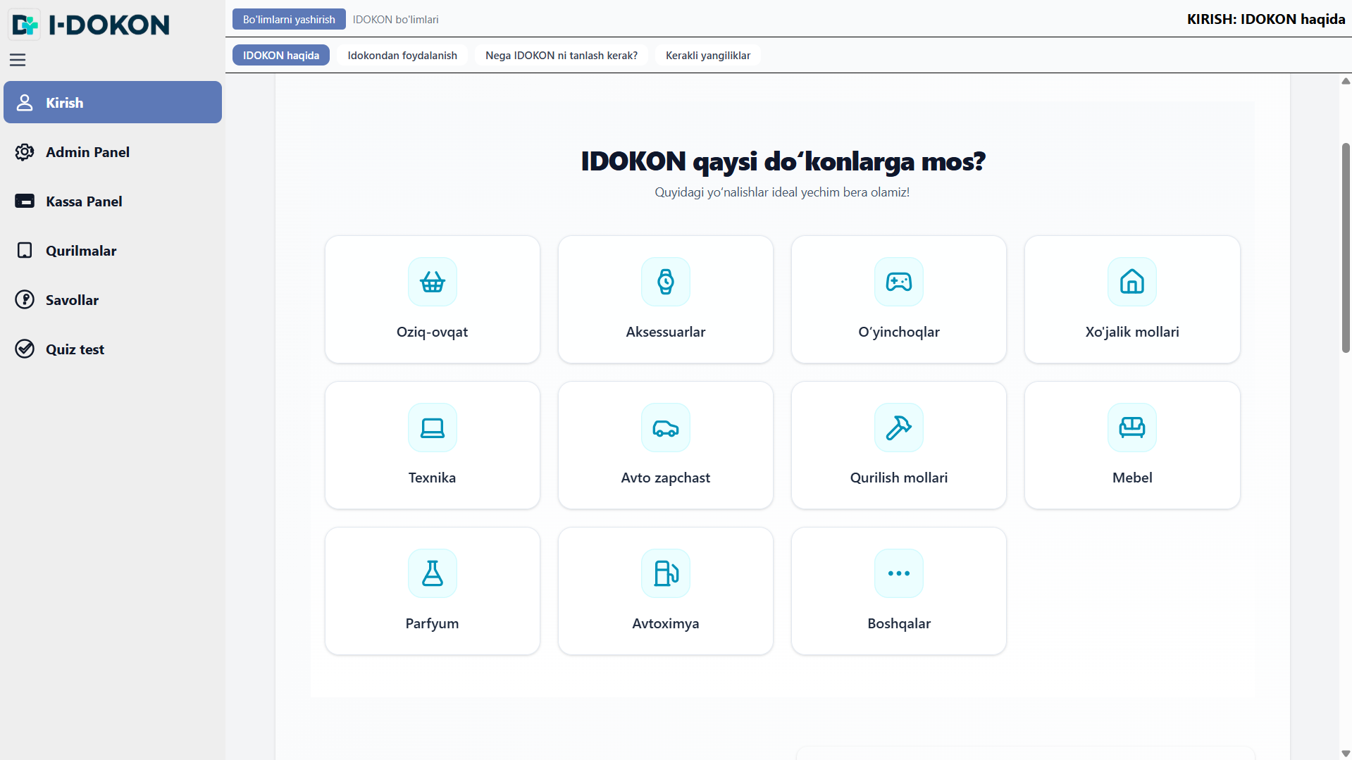The image size is (1352, 760).
Task: Select the Texnika laptop icon
Action: point(432,428)
